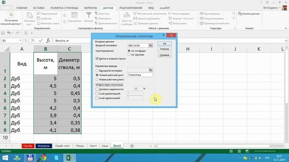This screenshot has width=289, height=162.
Task: Select grouping по строкам radio button
Action: click(129, 54)
